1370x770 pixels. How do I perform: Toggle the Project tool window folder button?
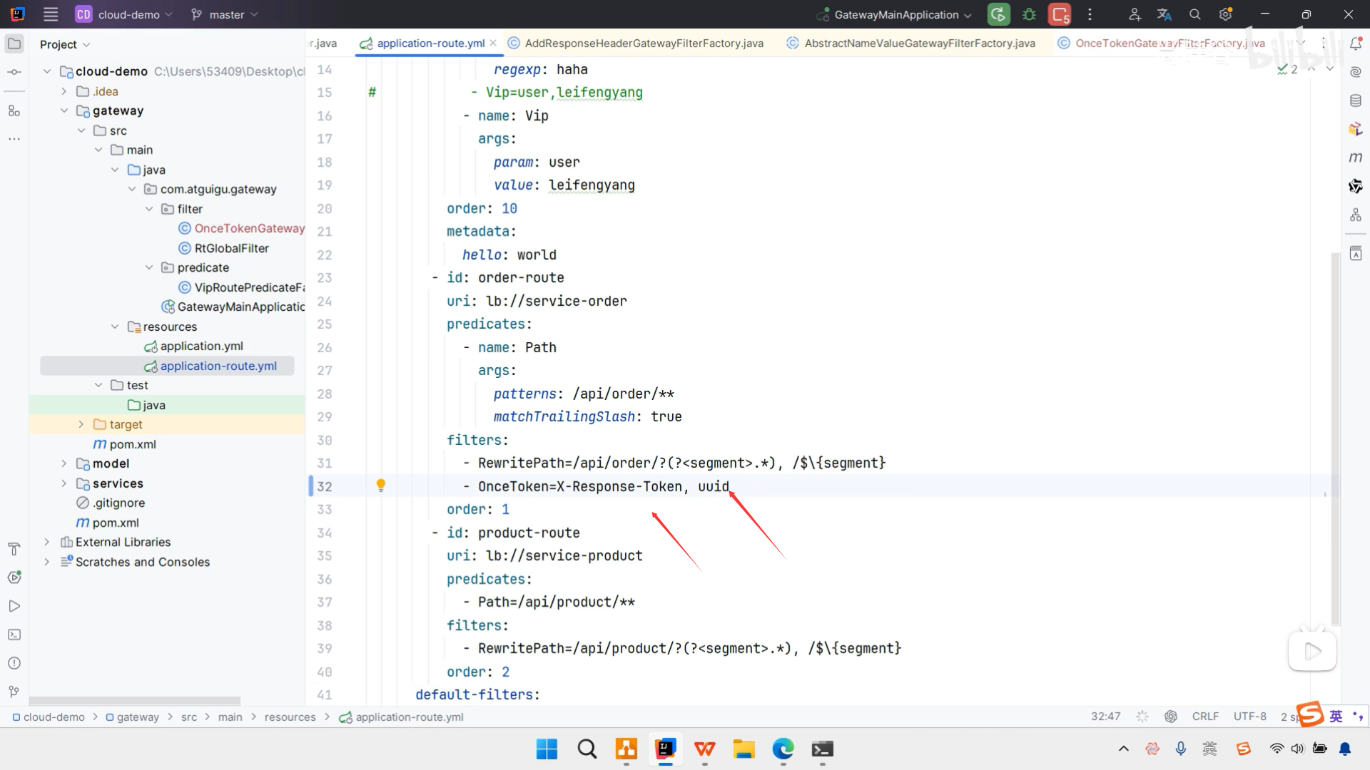click(14, 44)
